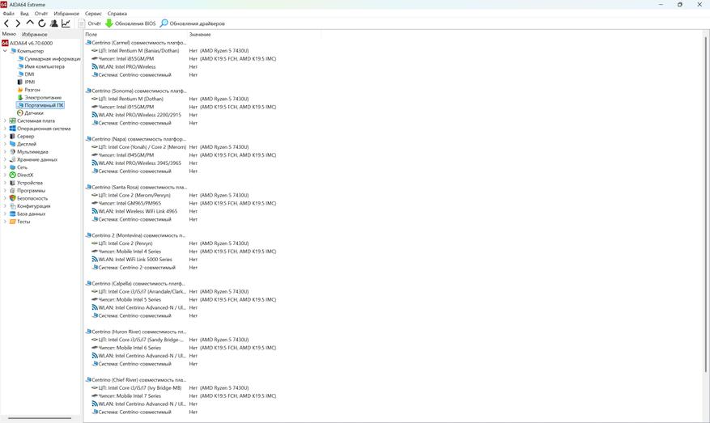This screenshot has height=423, width=710.
Task: Click the Тесты tree icon
Action: pos(13,222)
